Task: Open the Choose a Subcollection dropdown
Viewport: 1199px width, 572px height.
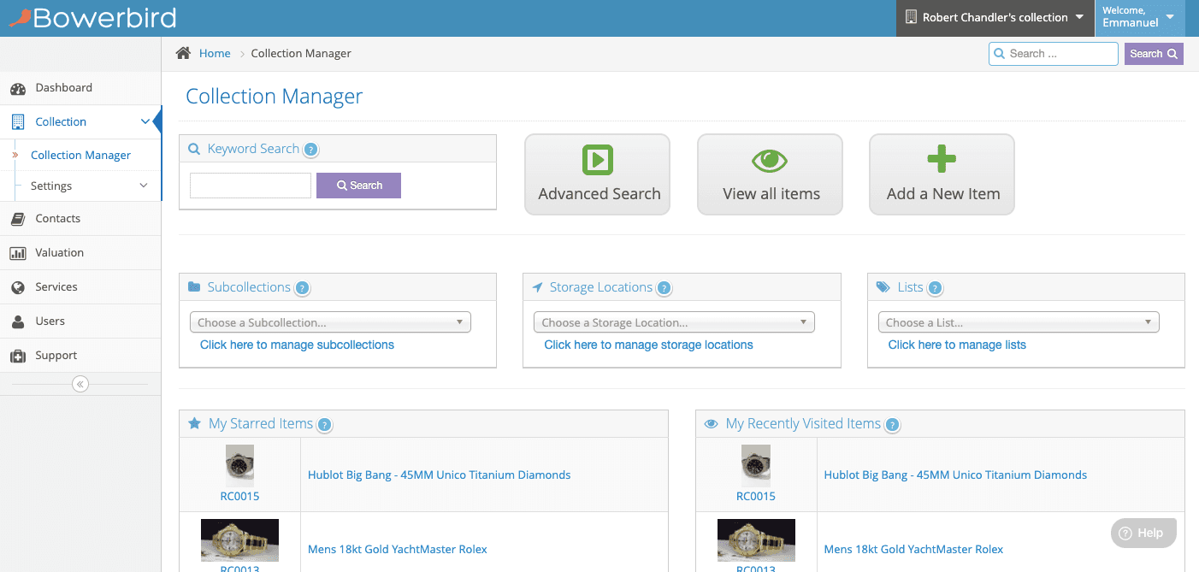Action: click(330, 322)
